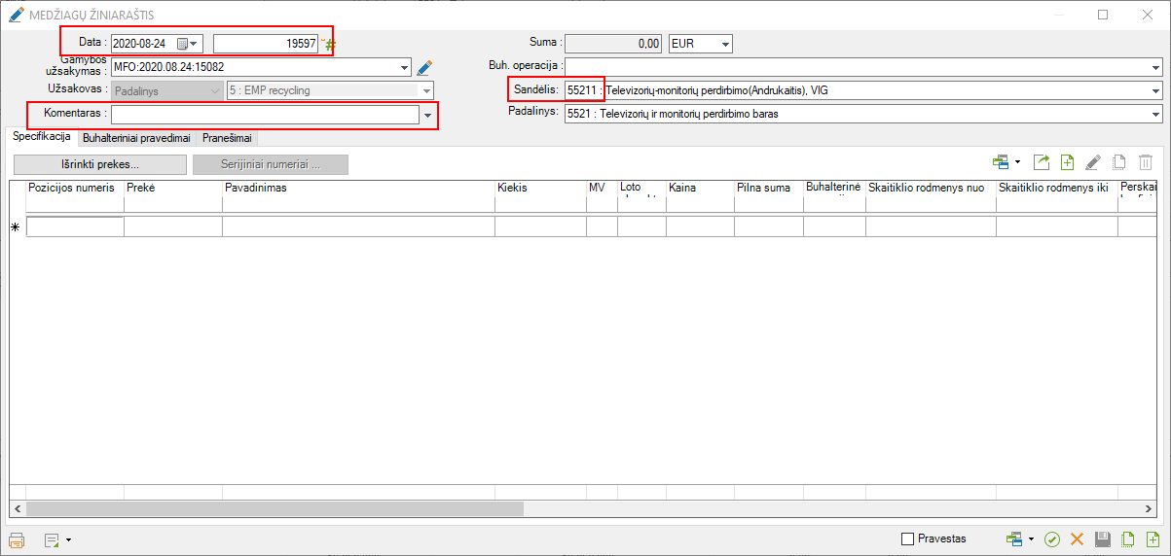
Task: Switch to Buhalteriniai pravedimai tab
Action: [136, 138]
